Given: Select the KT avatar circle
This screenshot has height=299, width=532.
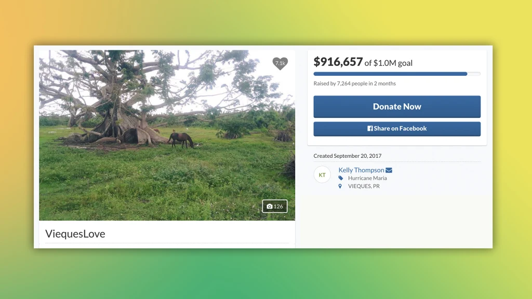Looking at the screenshot, I should point(322,174).
